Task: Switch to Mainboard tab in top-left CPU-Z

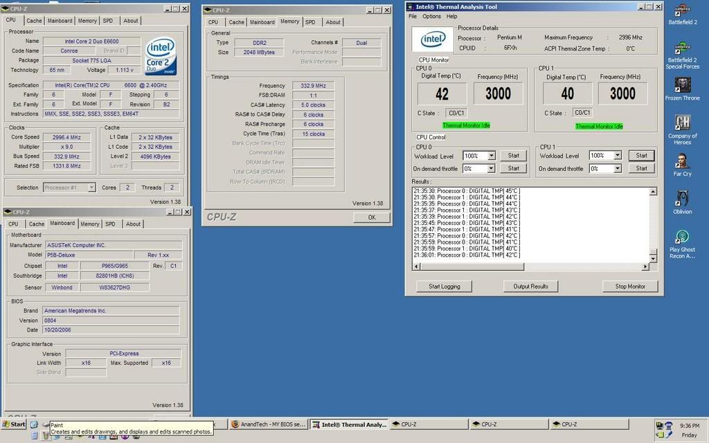Action: pos(60,21)
